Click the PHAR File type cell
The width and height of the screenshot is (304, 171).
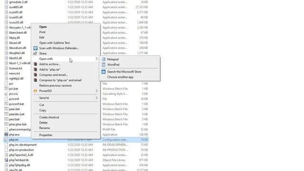point(109,130)
